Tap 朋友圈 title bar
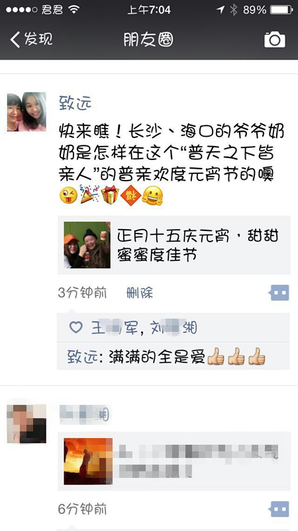Viewport: 298px width, 531px height. click(148, 40)
